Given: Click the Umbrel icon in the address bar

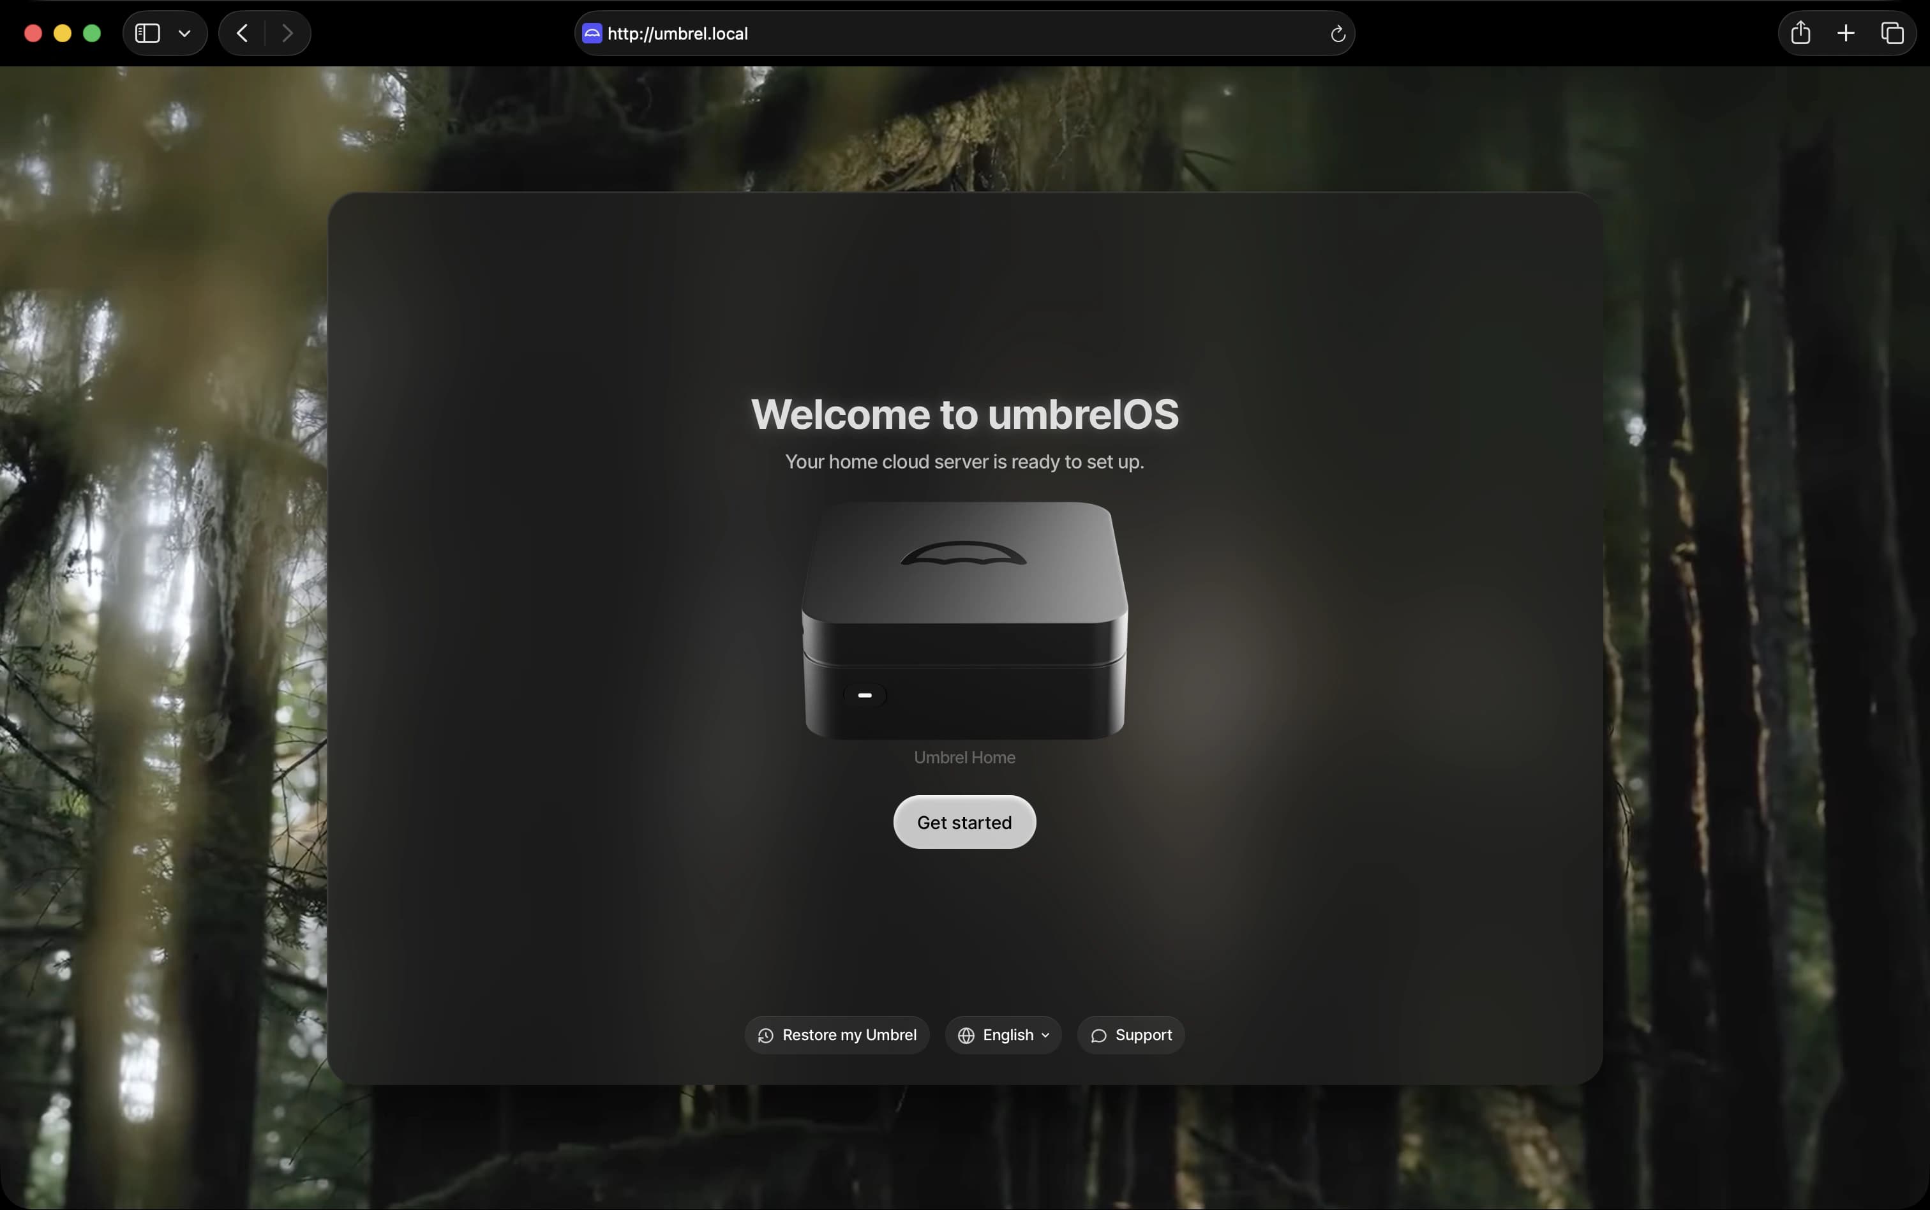Looking at the screenshot, I should 592,33.
